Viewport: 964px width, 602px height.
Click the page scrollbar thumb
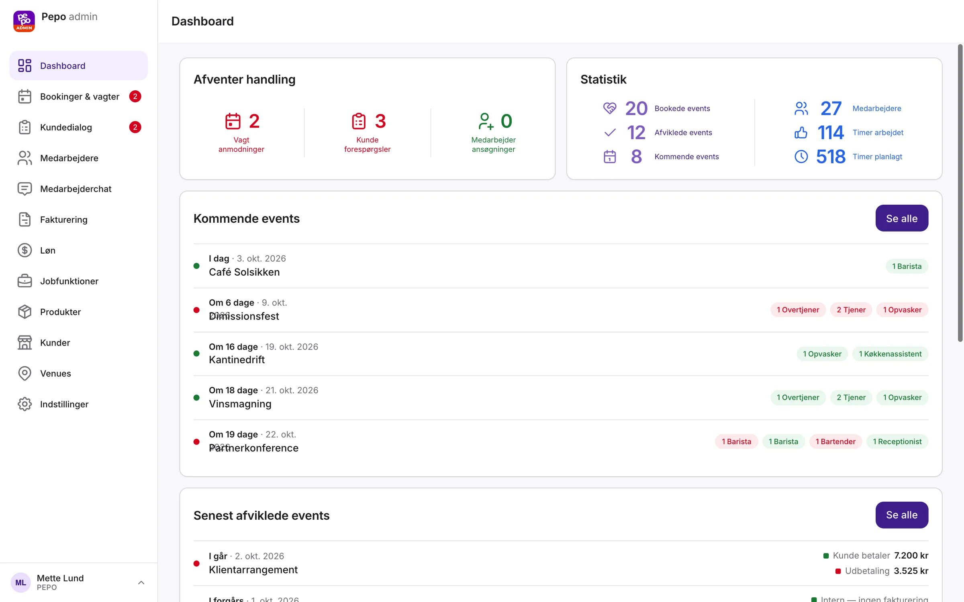coord(960,193)
